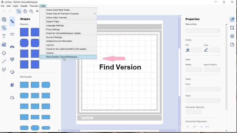Click the Character Spacing stepper field
The height and width of the screenshot is (133, 237).
(193, 112)
